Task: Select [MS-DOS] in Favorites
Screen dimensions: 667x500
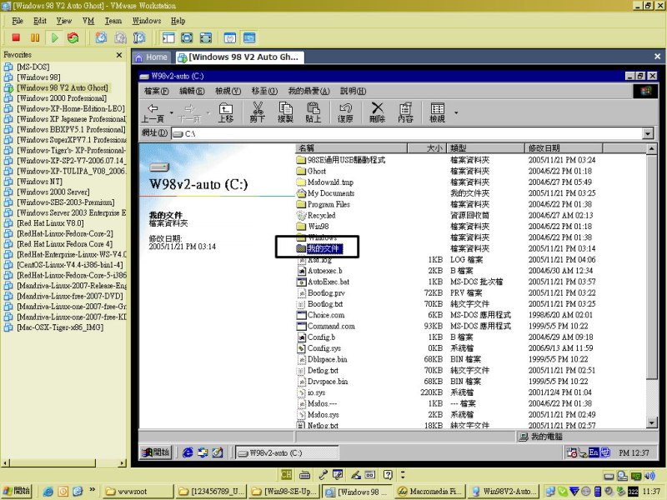Action: tap(33, 67)
